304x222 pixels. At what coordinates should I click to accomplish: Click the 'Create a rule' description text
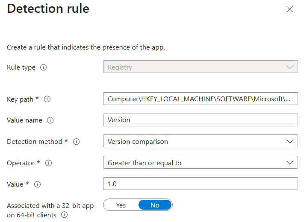pos(86,47)
